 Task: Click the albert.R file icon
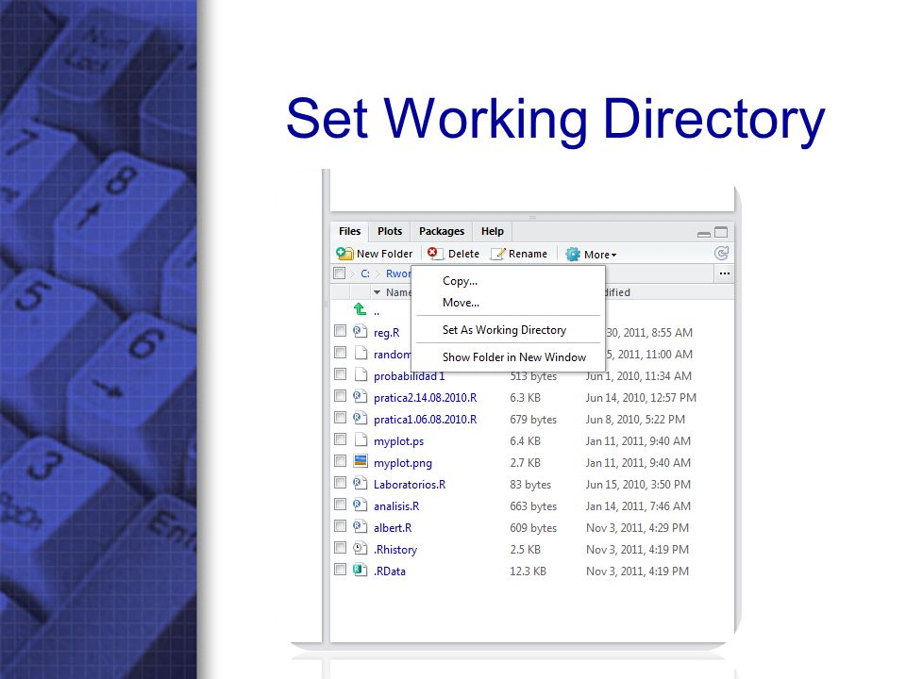(360, 526)
